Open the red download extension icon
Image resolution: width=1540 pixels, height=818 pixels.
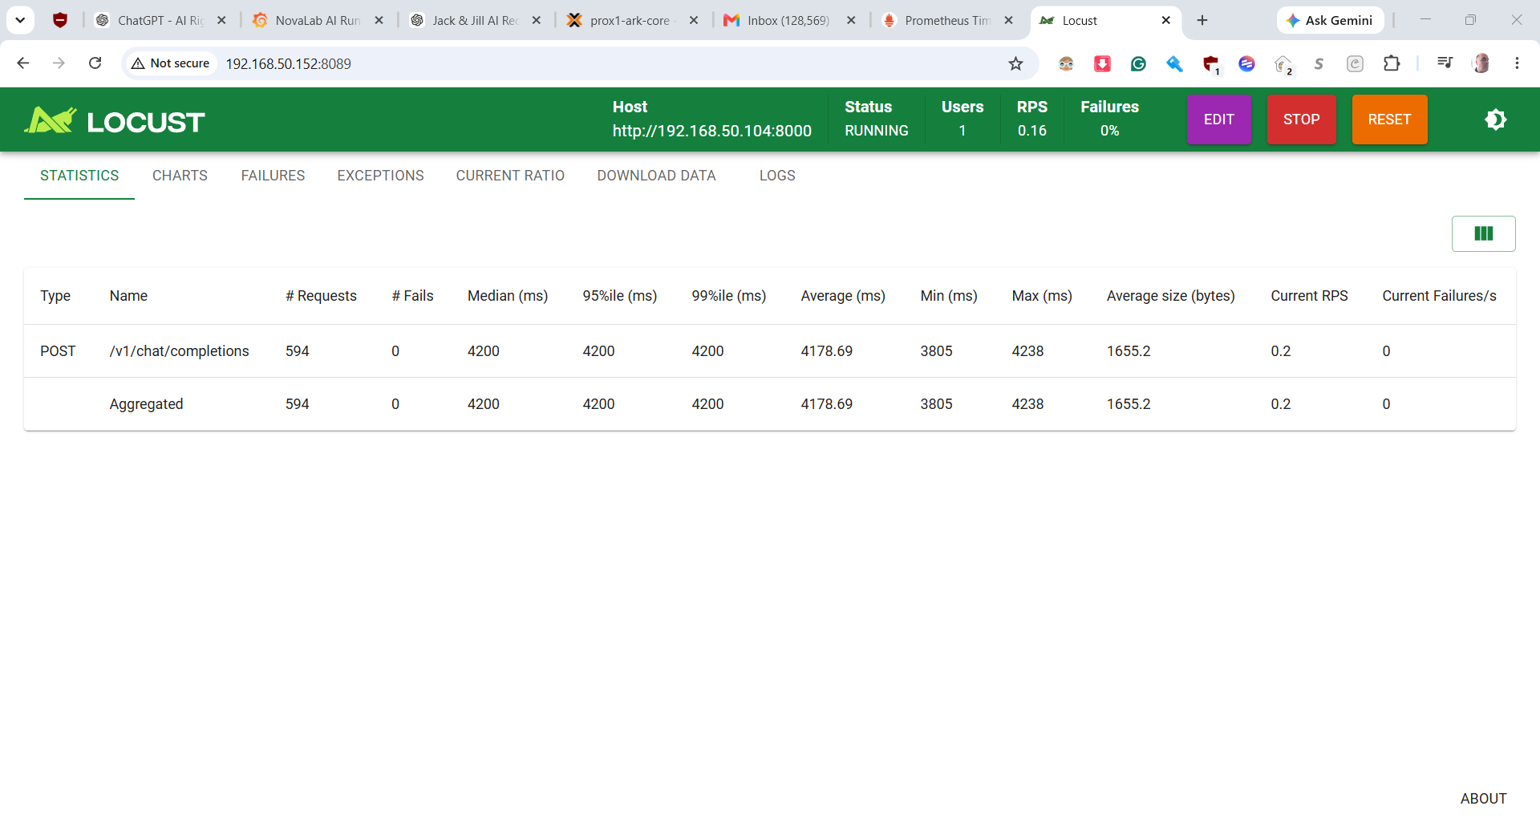[x=1102, y=63]
